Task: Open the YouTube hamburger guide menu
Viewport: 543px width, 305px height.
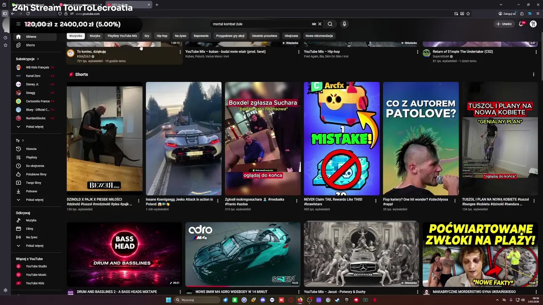Action: pos(18,24)
